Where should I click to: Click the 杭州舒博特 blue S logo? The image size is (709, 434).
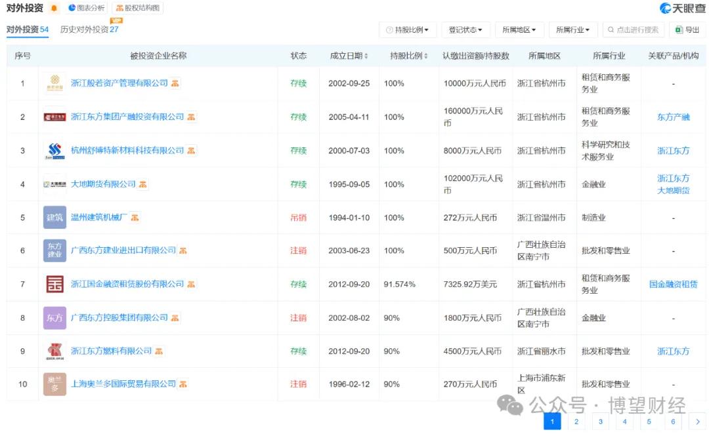54,150
